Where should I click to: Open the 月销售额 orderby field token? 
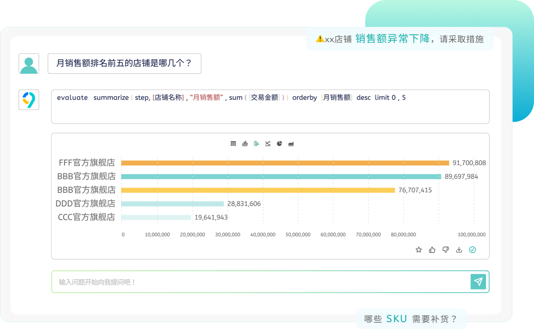click(336, 98)
